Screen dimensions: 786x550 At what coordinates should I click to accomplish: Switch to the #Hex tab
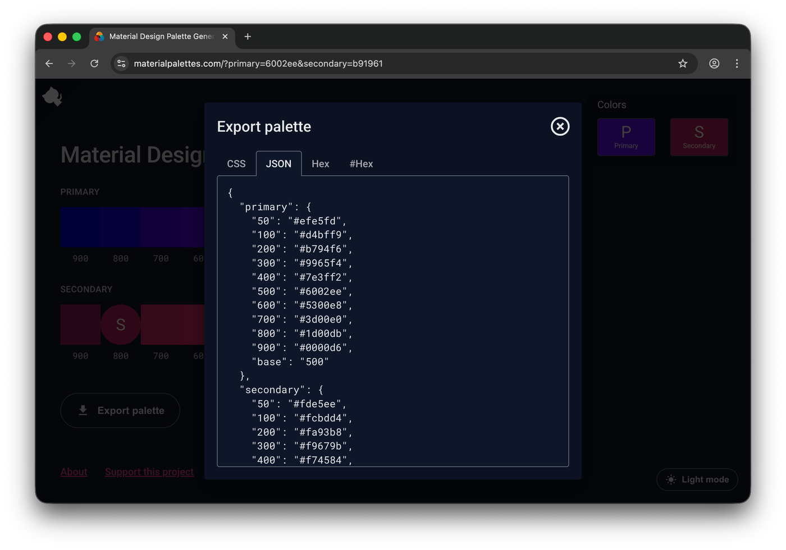[x=361, y=164]
